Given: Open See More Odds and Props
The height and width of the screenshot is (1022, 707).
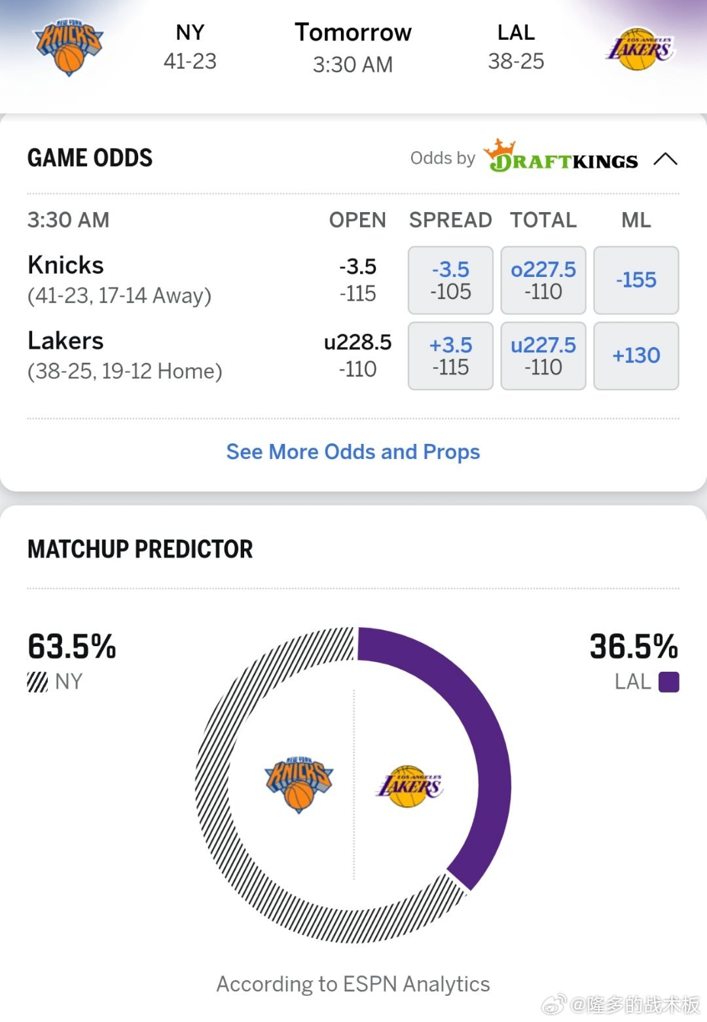Looking at the screenshot, I should click(x=353, y=452).
